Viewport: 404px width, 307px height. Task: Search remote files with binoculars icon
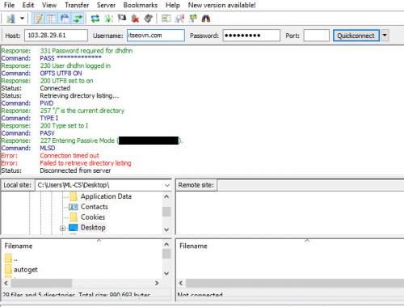click(206, 19)
